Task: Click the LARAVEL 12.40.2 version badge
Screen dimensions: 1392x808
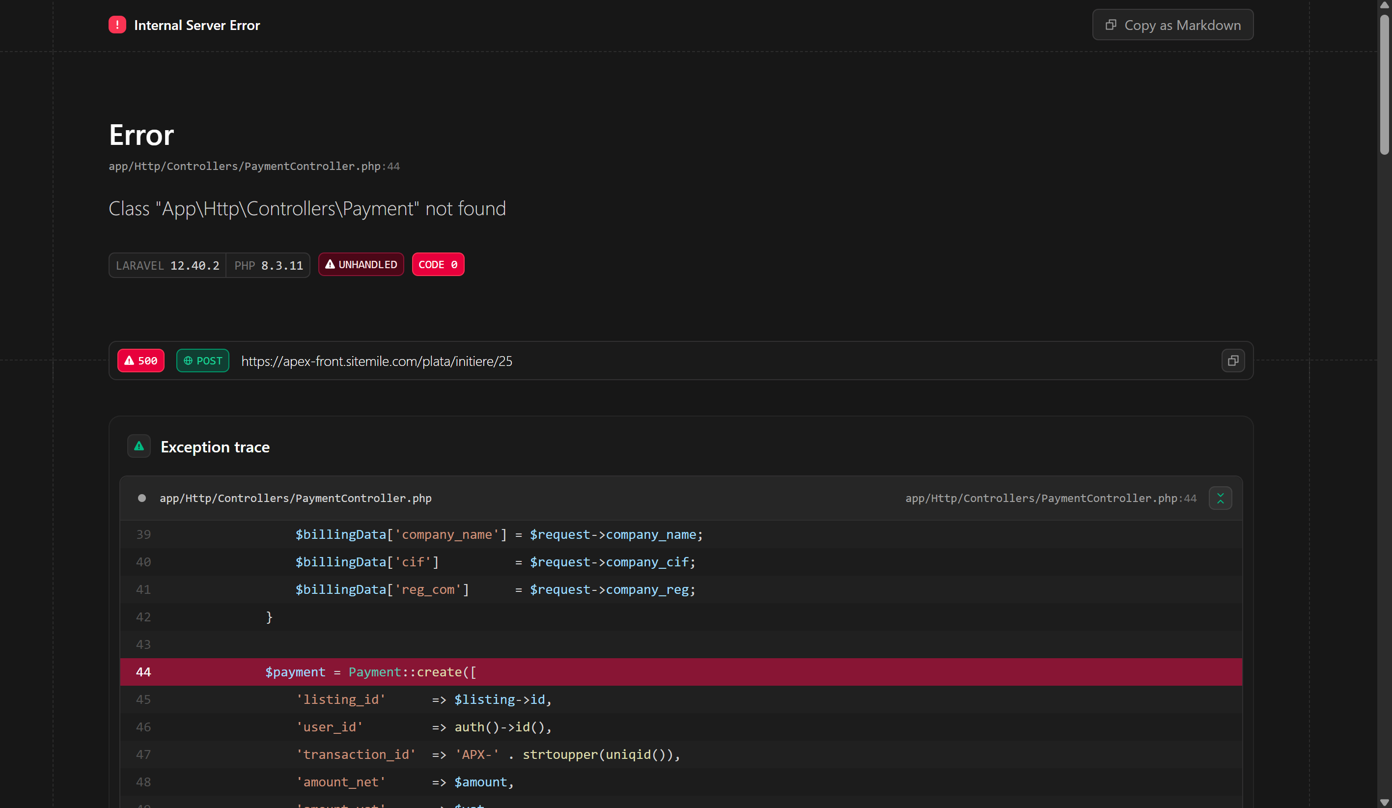Action: pos(167,266)
